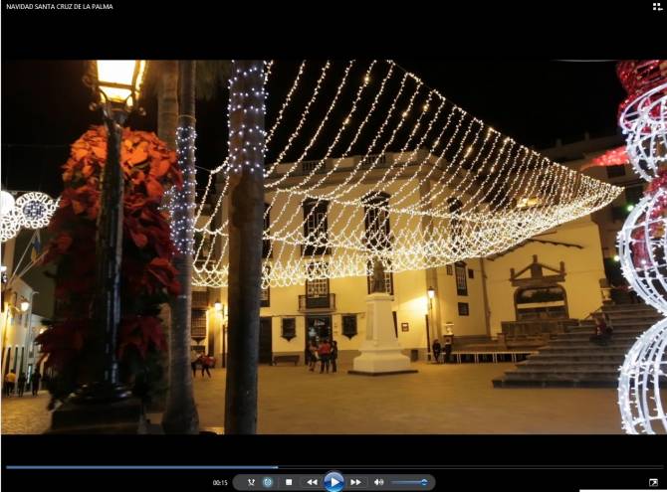The height and width of the screenshot is (492, 667).
Task: Click the 00:15 elapsed time display
Action: point(220,483)
